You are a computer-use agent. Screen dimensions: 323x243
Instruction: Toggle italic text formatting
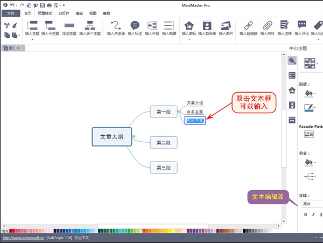[x=313, y=214]
